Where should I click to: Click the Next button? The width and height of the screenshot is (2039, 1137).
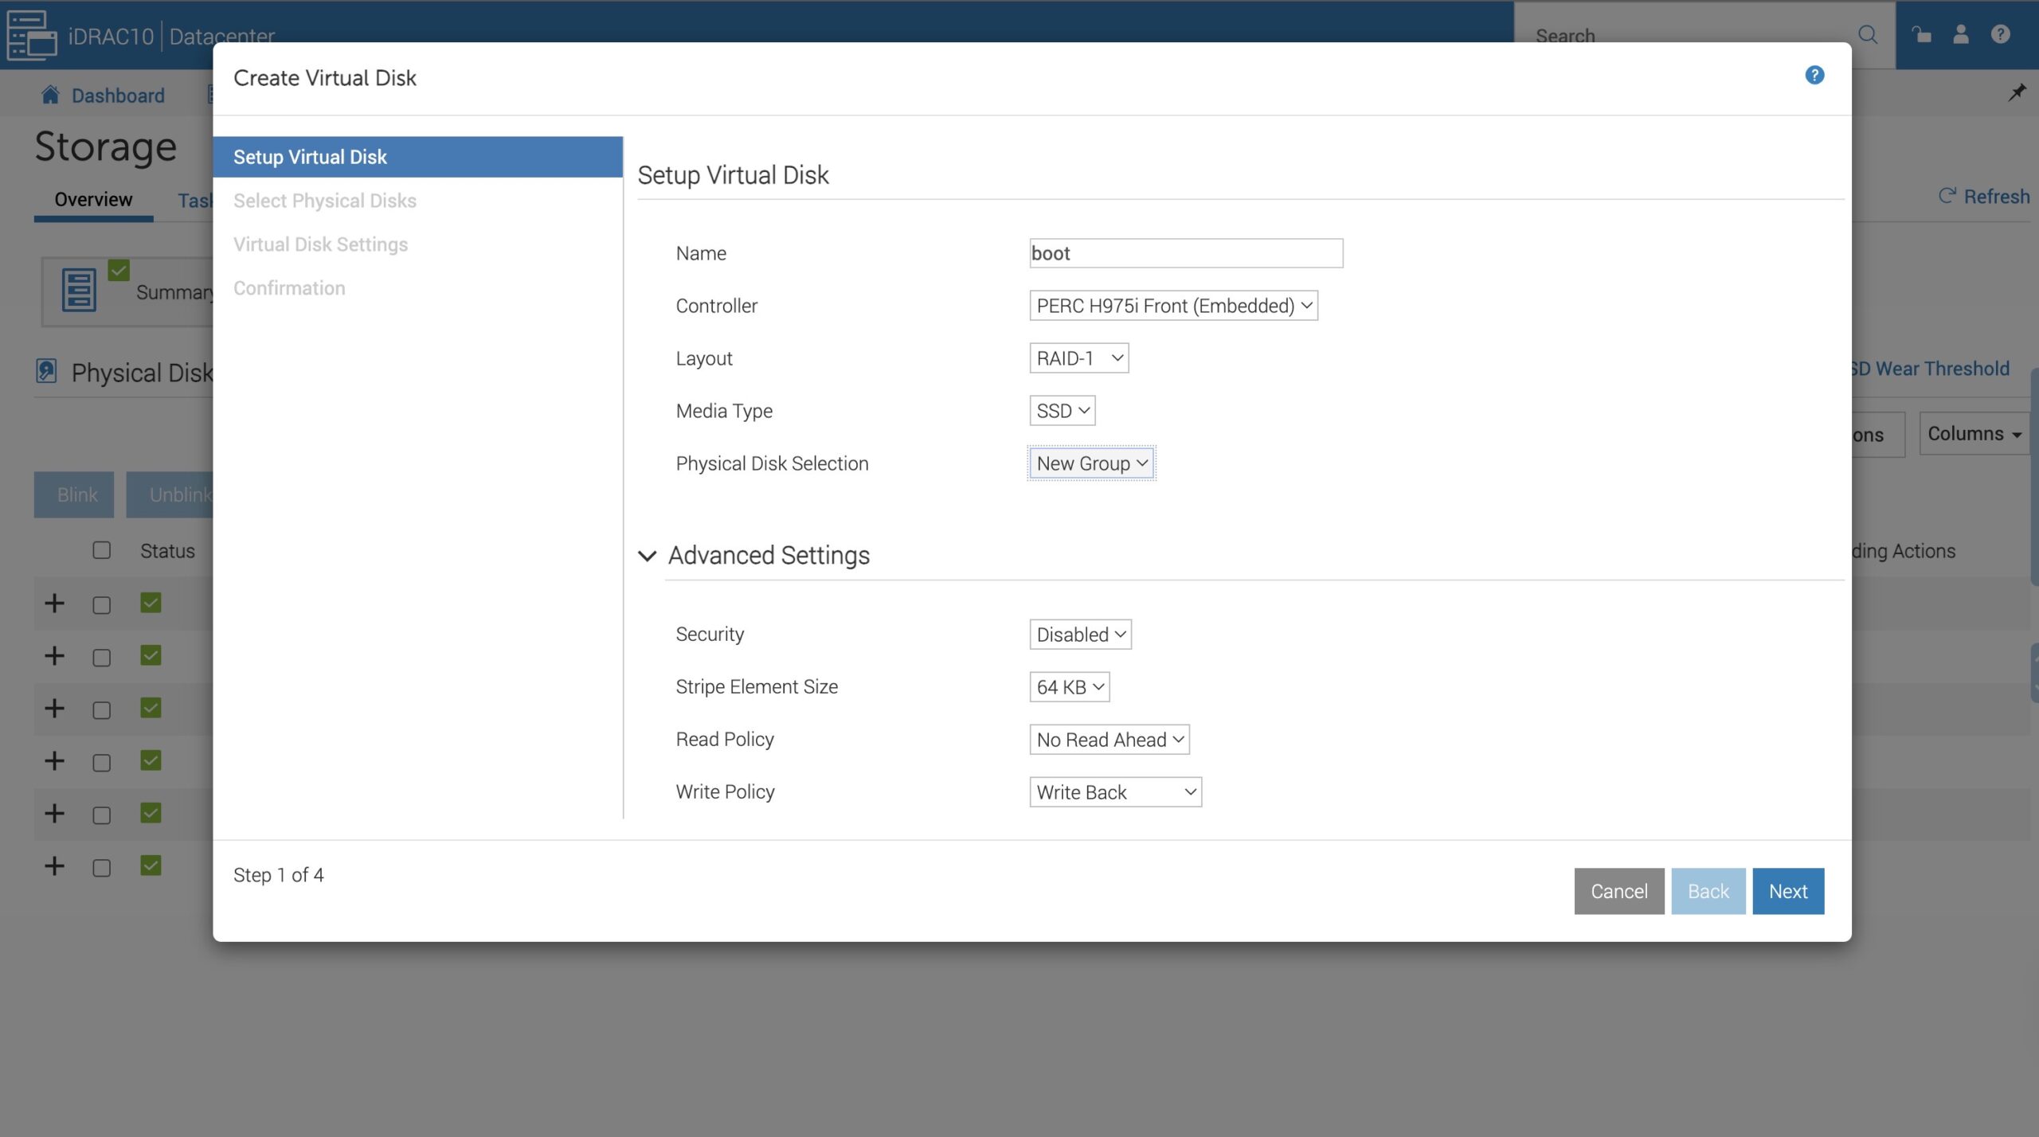point(1787,891)
